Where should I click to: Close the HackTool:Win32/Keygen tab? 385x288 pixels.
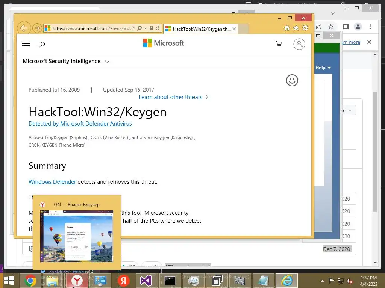234,29
